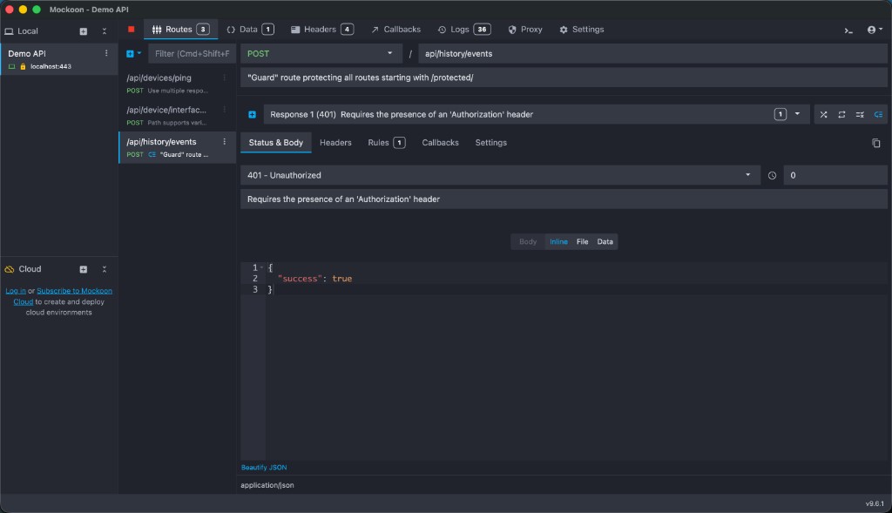Edit the api/history/events path field
The height and width of the screenshot is (513, 892).
[x=652, y=53]
